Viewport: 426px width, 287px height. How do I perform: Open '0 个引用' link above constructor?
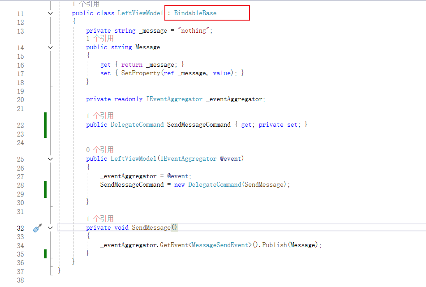pos(100,150)
